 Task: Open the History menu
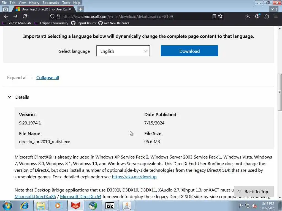tap(34, 3)
